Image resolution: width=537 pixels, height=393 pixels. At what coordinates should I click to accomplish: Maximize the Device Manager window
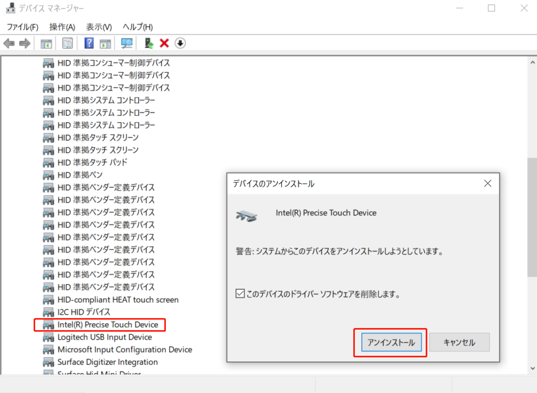coord(491,8)
